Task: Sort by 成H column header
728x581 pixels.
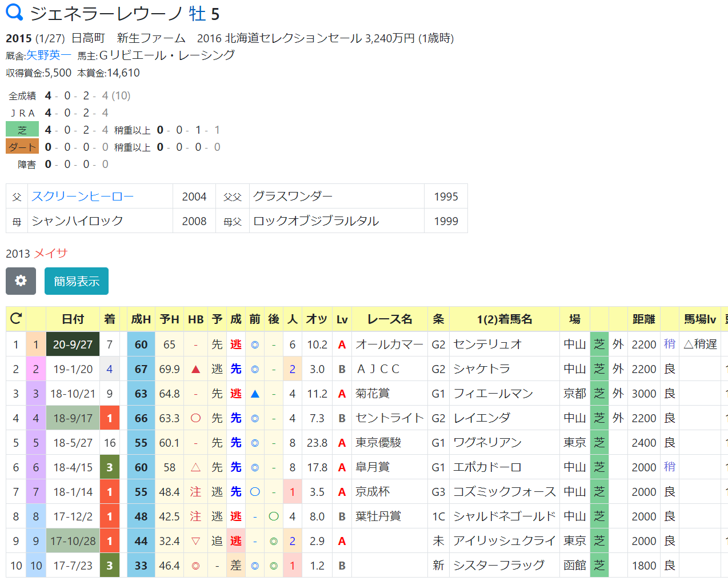Action: pos(141,319)
